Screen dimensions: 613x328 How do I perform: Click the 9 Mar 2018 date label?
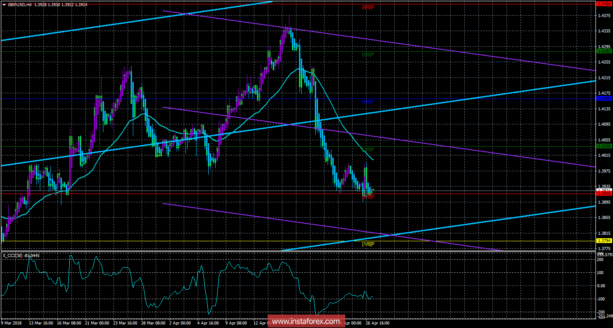[x=12, y=323]
